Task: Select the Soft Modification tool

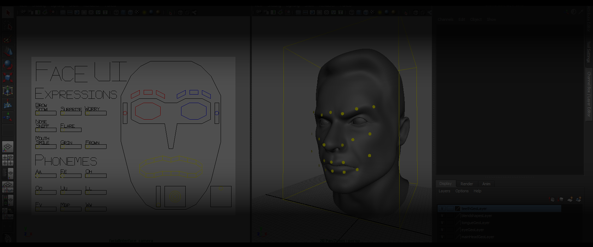Action: click(x=8, y=104)
